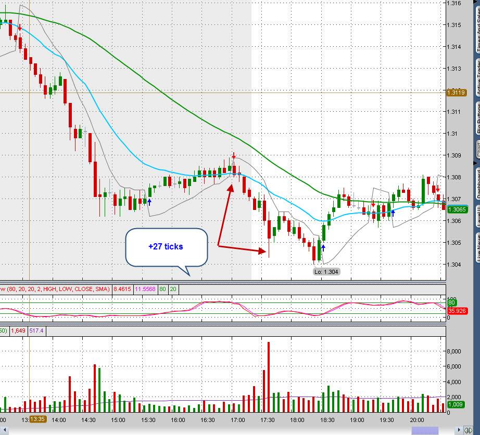Click the 8,000 volume axis label
The height and width of the screenshot is (435, 480).
point(454,351)
